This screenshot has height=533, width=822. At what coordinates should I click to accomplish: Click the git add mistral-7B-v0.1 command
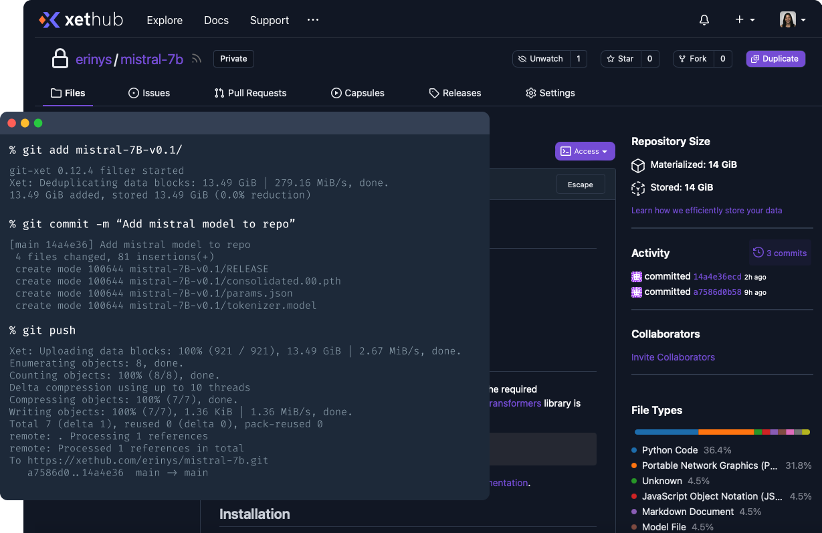point(96,150)
